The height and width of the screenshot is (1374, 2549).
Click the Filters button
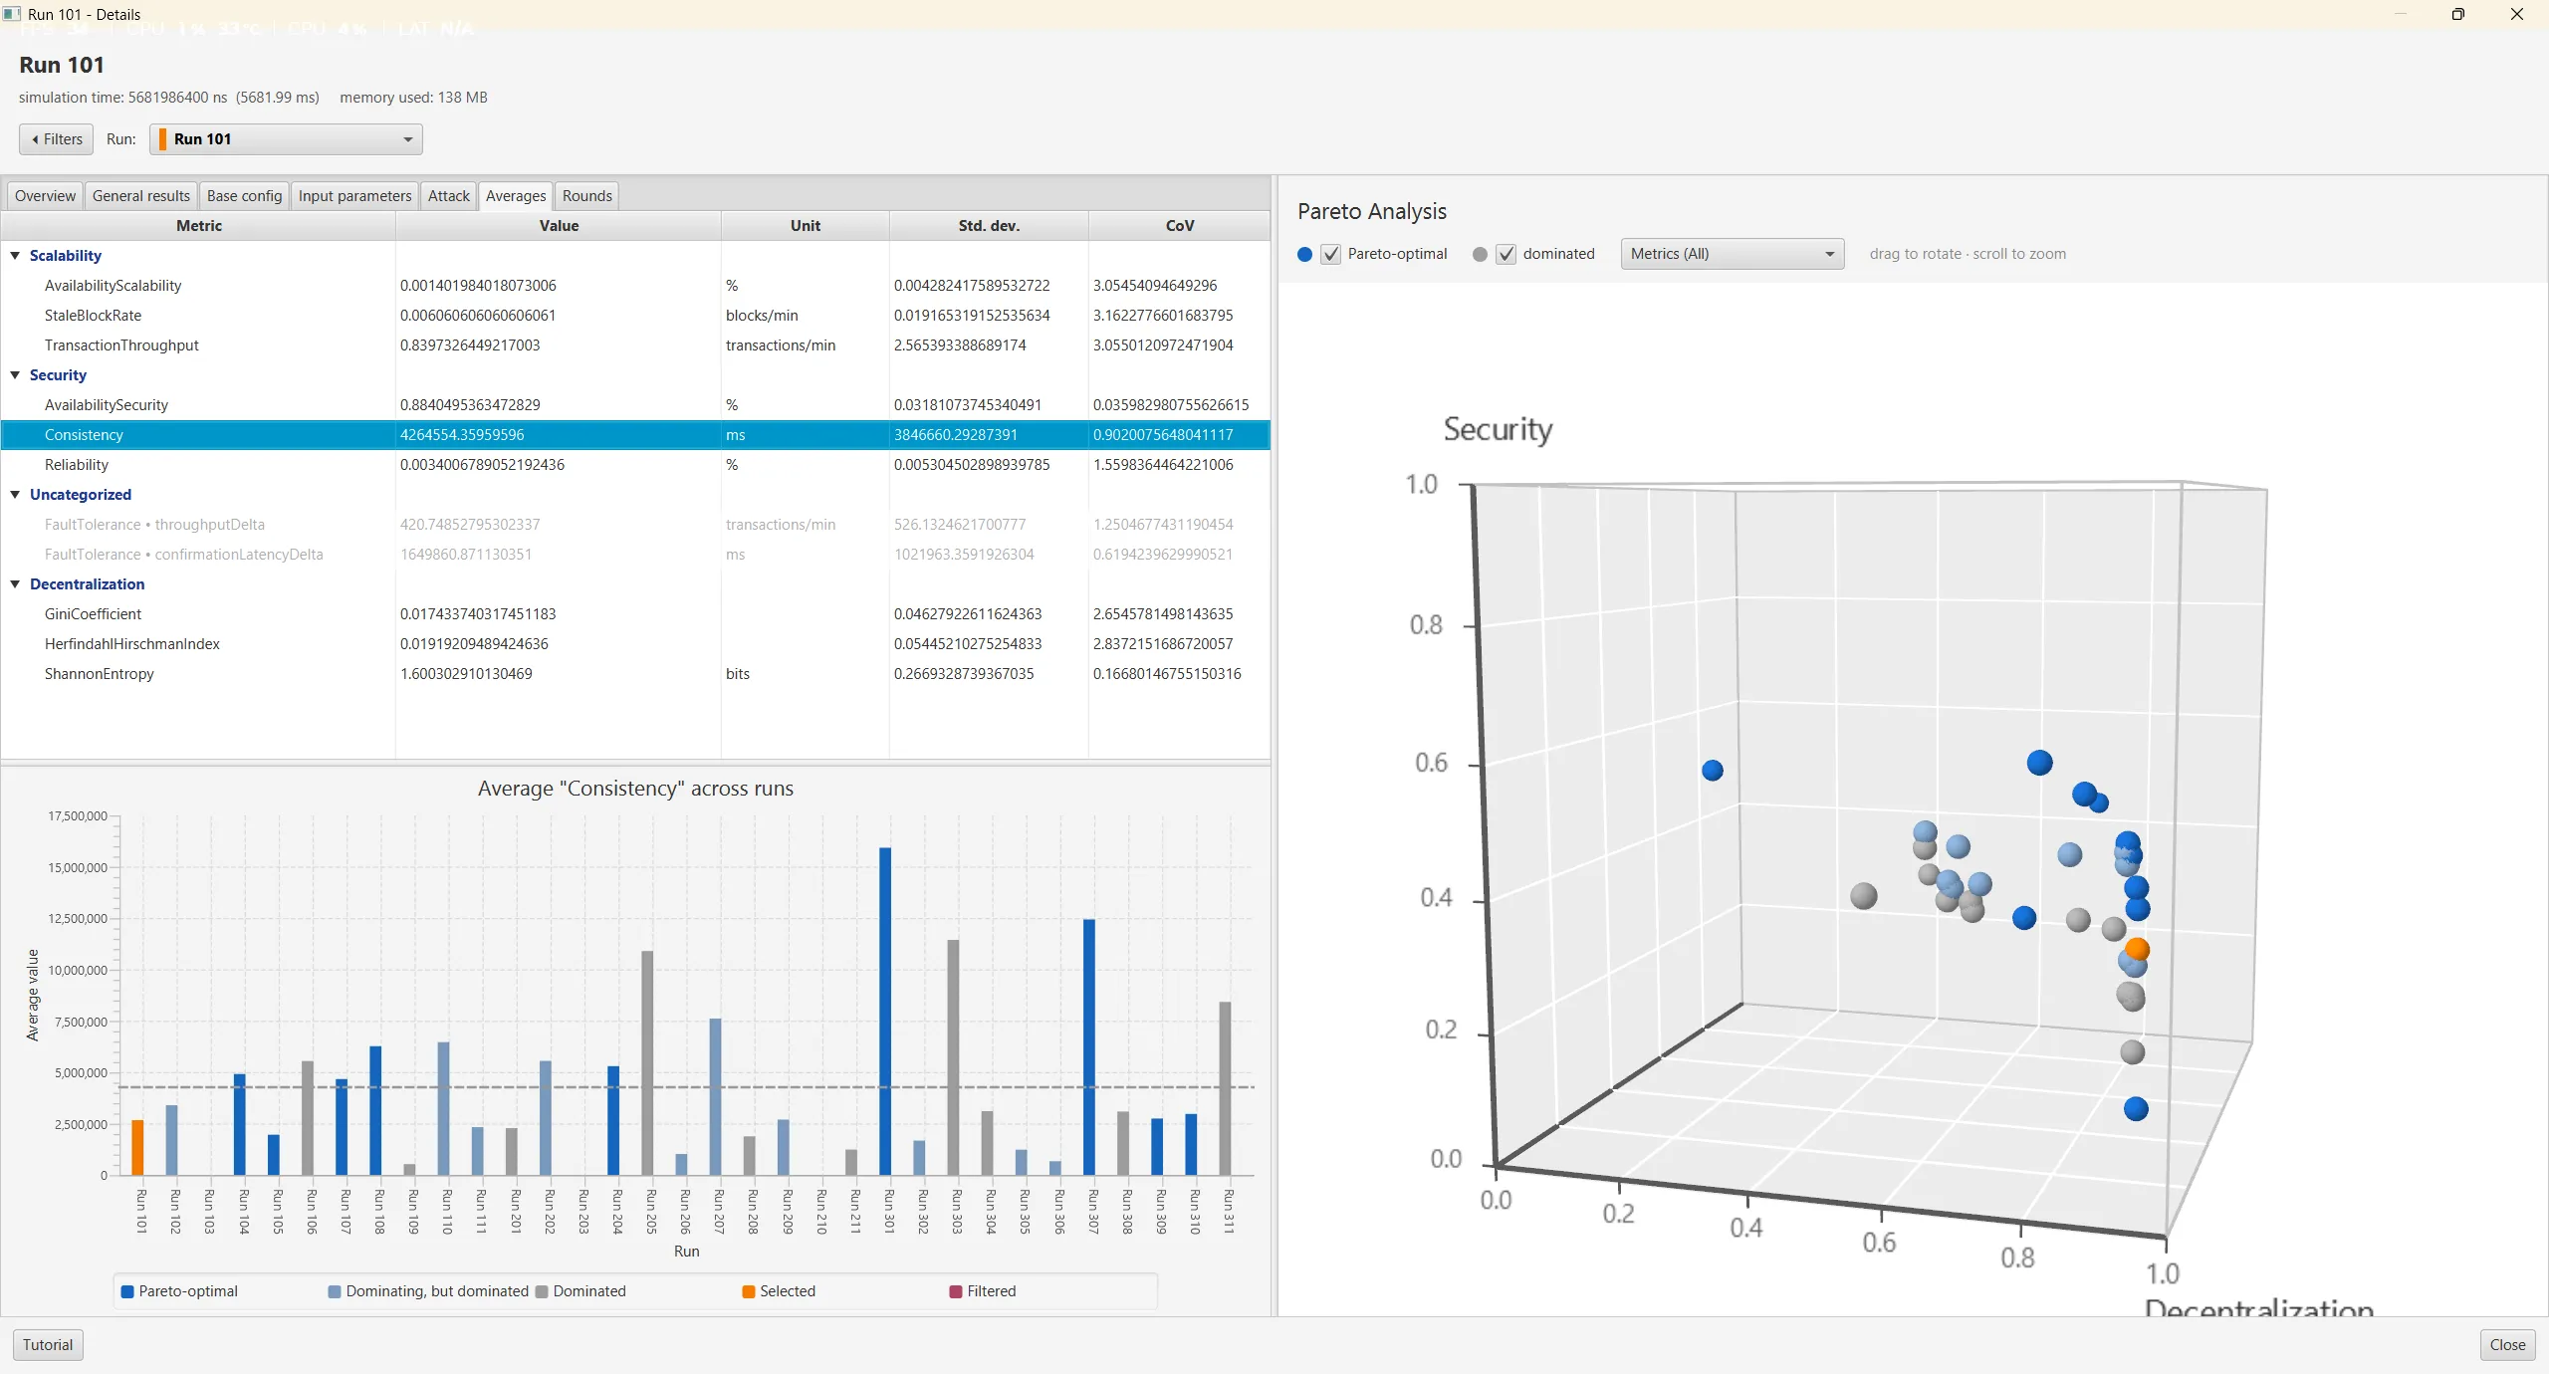(57, 139)
